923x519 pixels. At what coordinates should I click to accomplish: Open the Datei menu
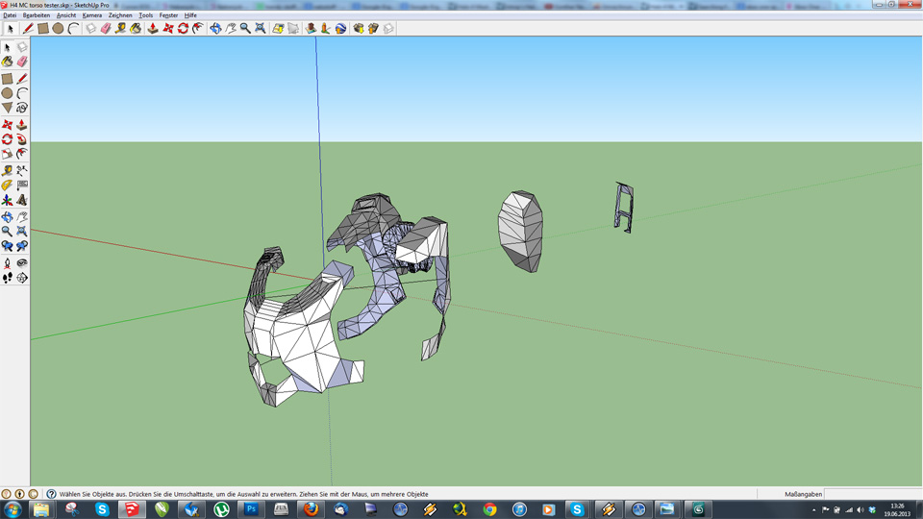(10, 15)
